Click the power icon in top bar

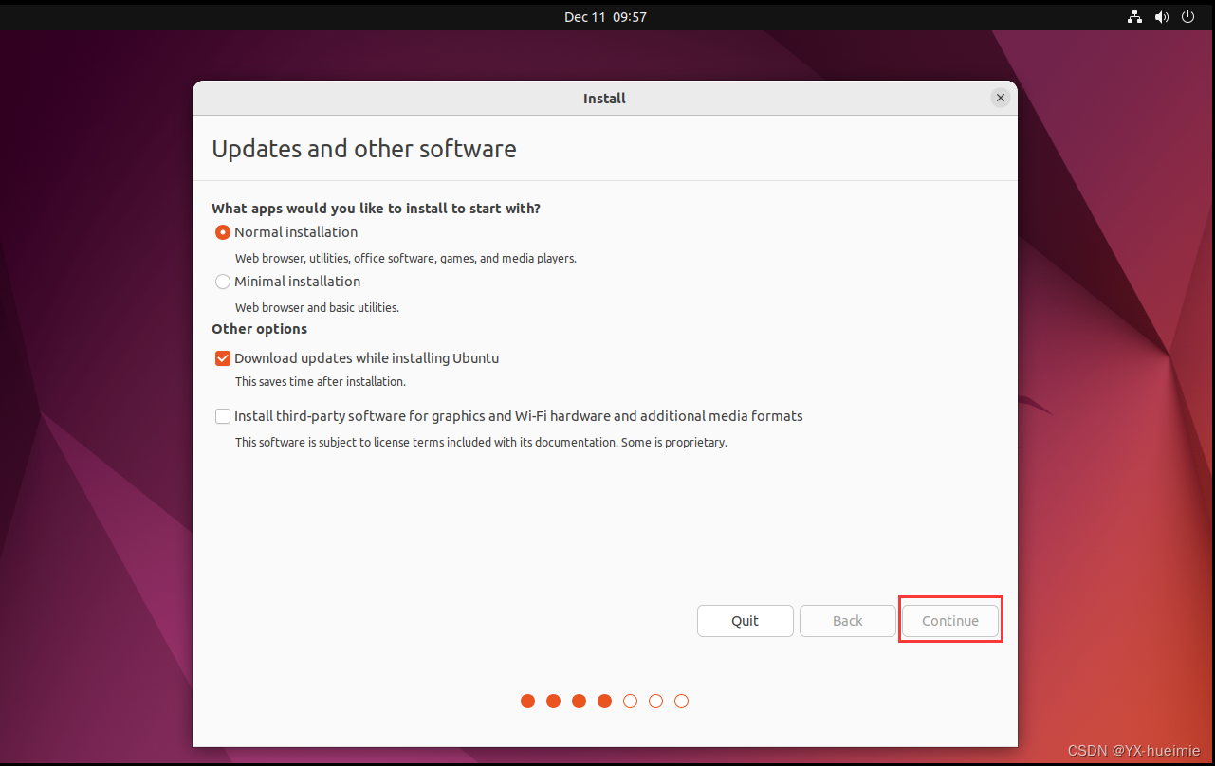tap(1187, 16)
